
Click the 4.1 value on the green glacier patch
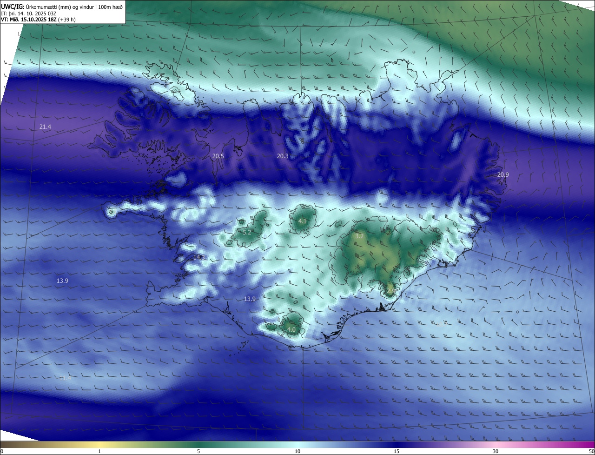coord(302,221)
